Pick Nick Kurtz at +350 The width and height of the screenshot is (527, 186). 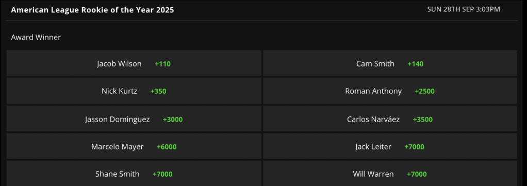[134, 91]
